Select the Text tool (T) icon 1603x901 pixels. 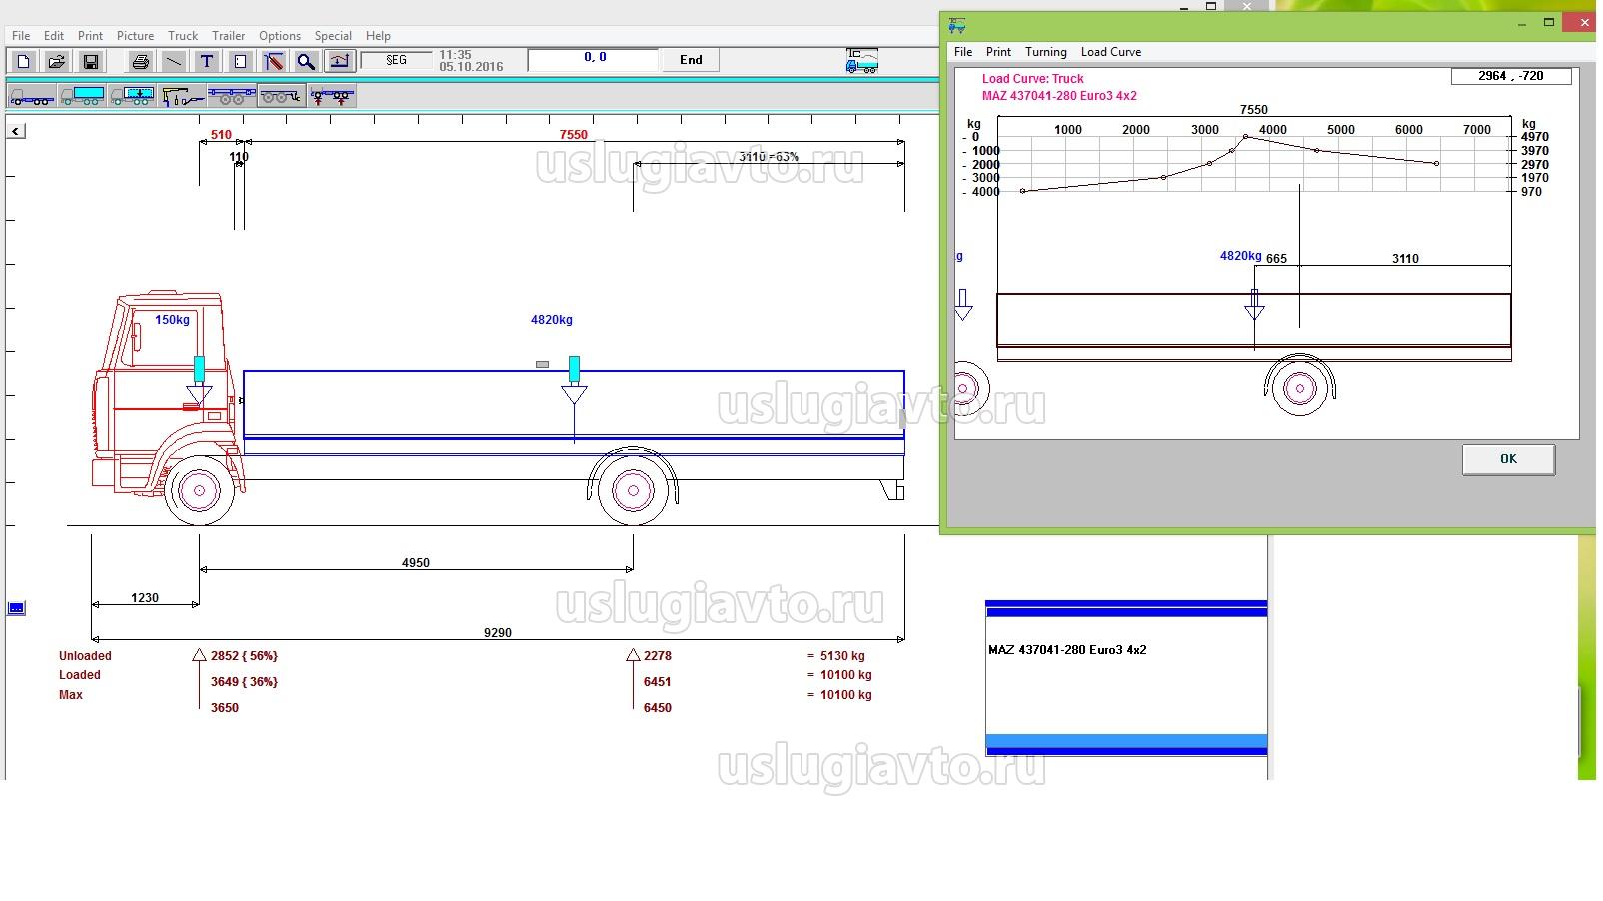click(207, 61)
